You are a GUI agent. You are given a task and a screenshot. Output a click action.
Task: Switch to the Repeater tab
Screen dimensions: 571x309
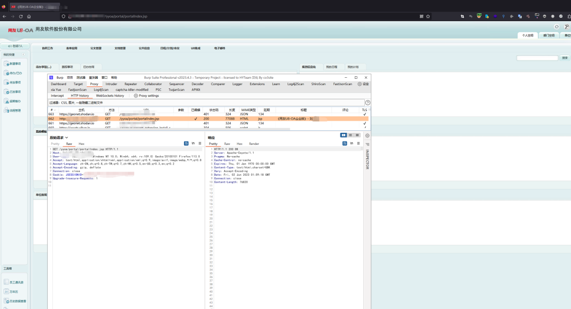(x=131, y=84)
